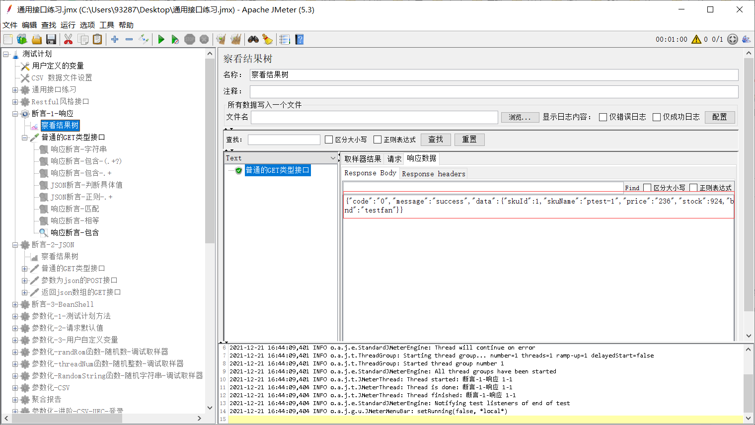Click the New test plan icon

pyautogui.click(x=8, y=39)
